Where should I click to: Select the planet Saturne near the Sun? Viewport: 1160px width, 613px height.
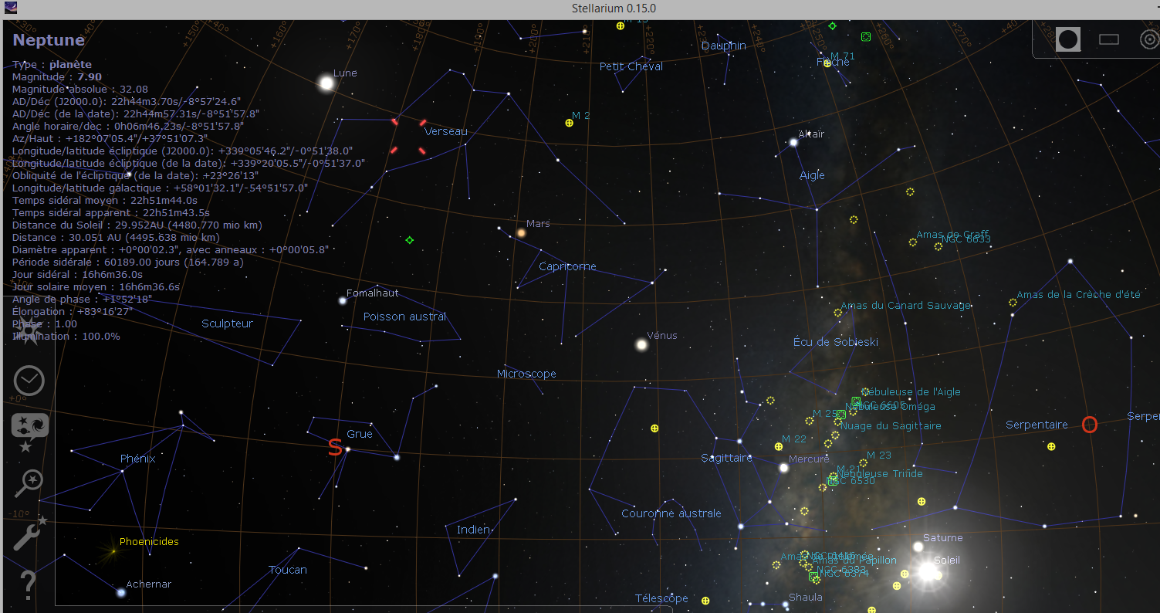point(918,547)
